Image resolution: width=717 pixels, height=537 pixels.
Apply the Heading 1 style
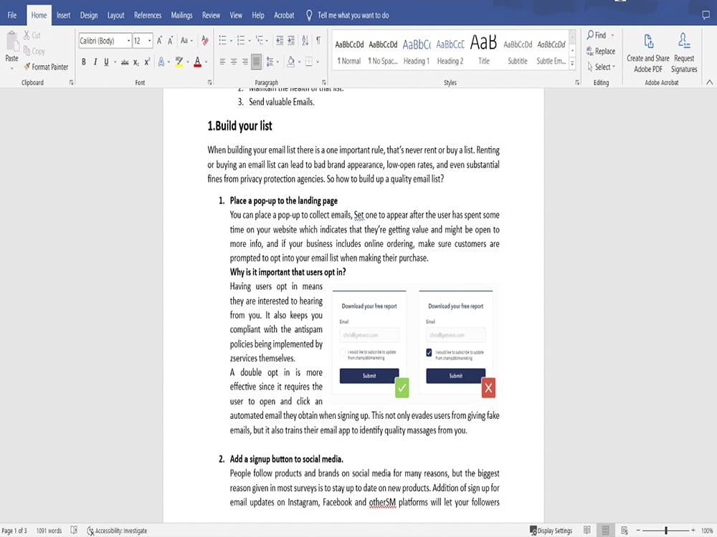(416, 52)
